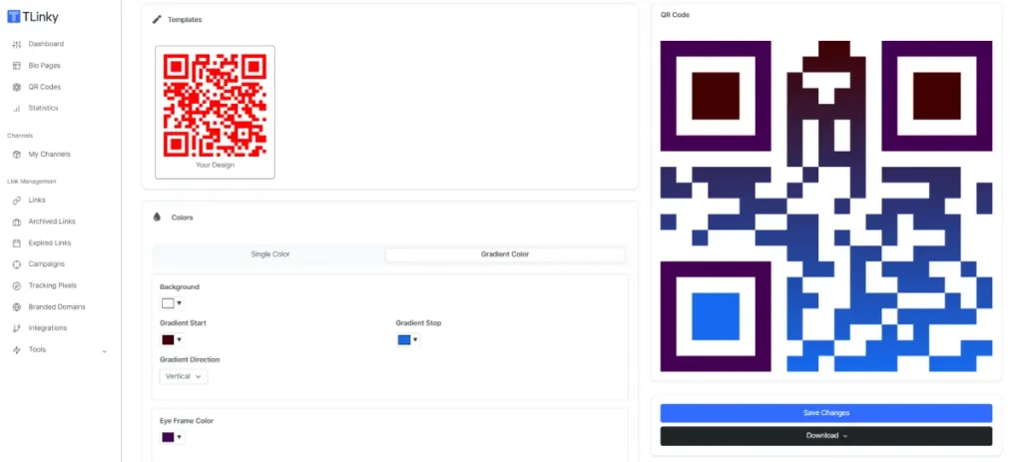Open My Channels
1022x462 pixels.
(x=49, y=155)
